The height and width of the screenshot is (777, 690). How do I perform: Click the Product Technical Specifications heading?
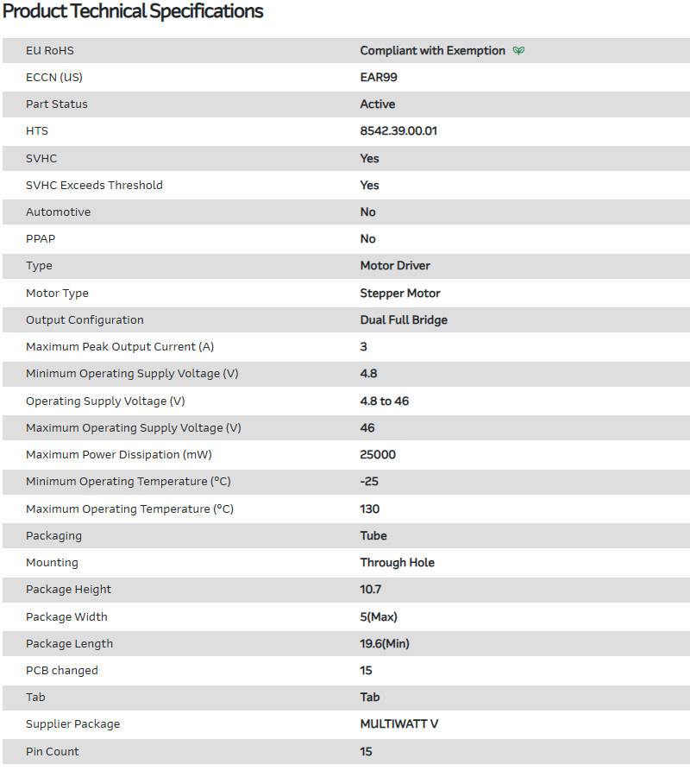tap(133, 11)
